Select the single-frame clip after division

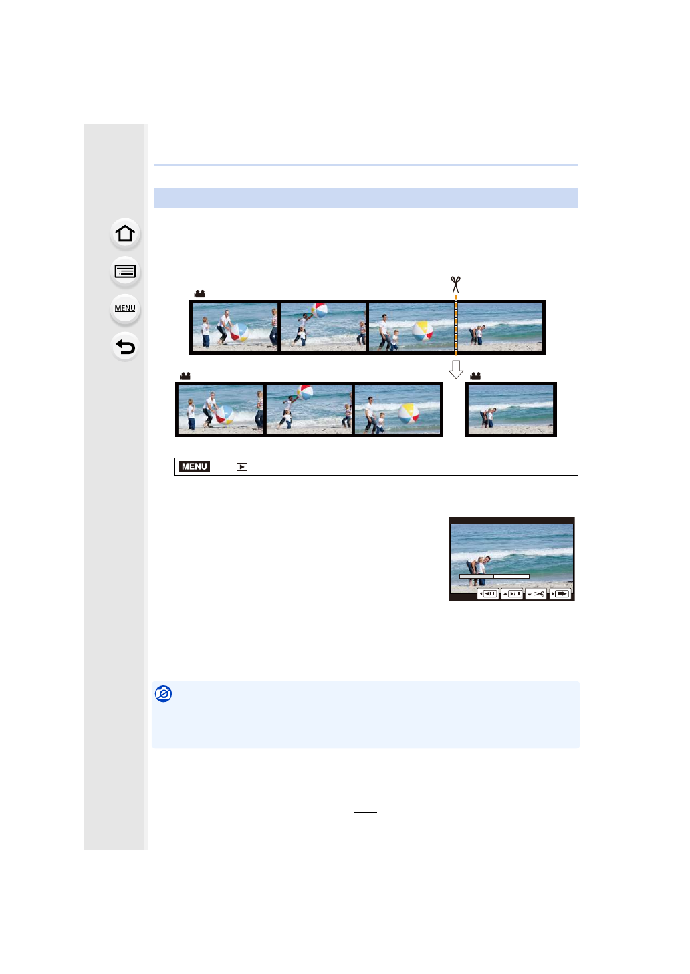point(511,410)
